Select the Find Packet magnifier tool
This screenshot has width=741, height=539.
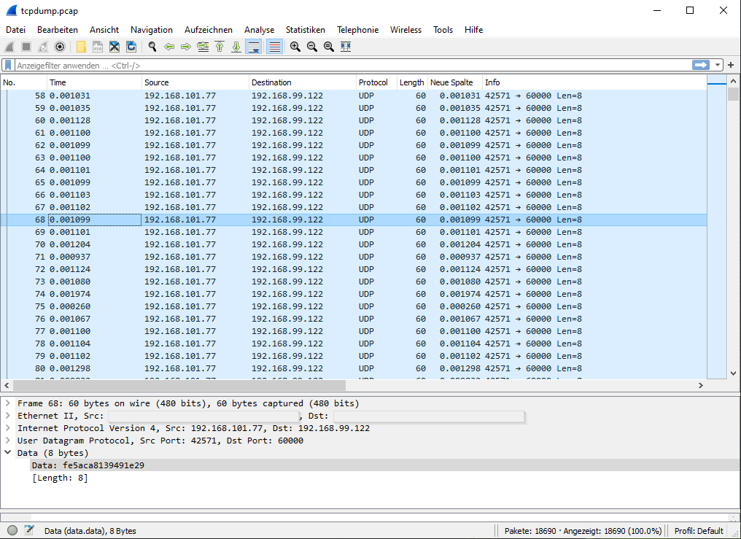153,46
